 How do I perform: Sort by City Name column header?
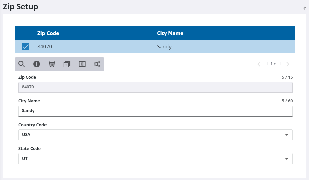[170, 33]
